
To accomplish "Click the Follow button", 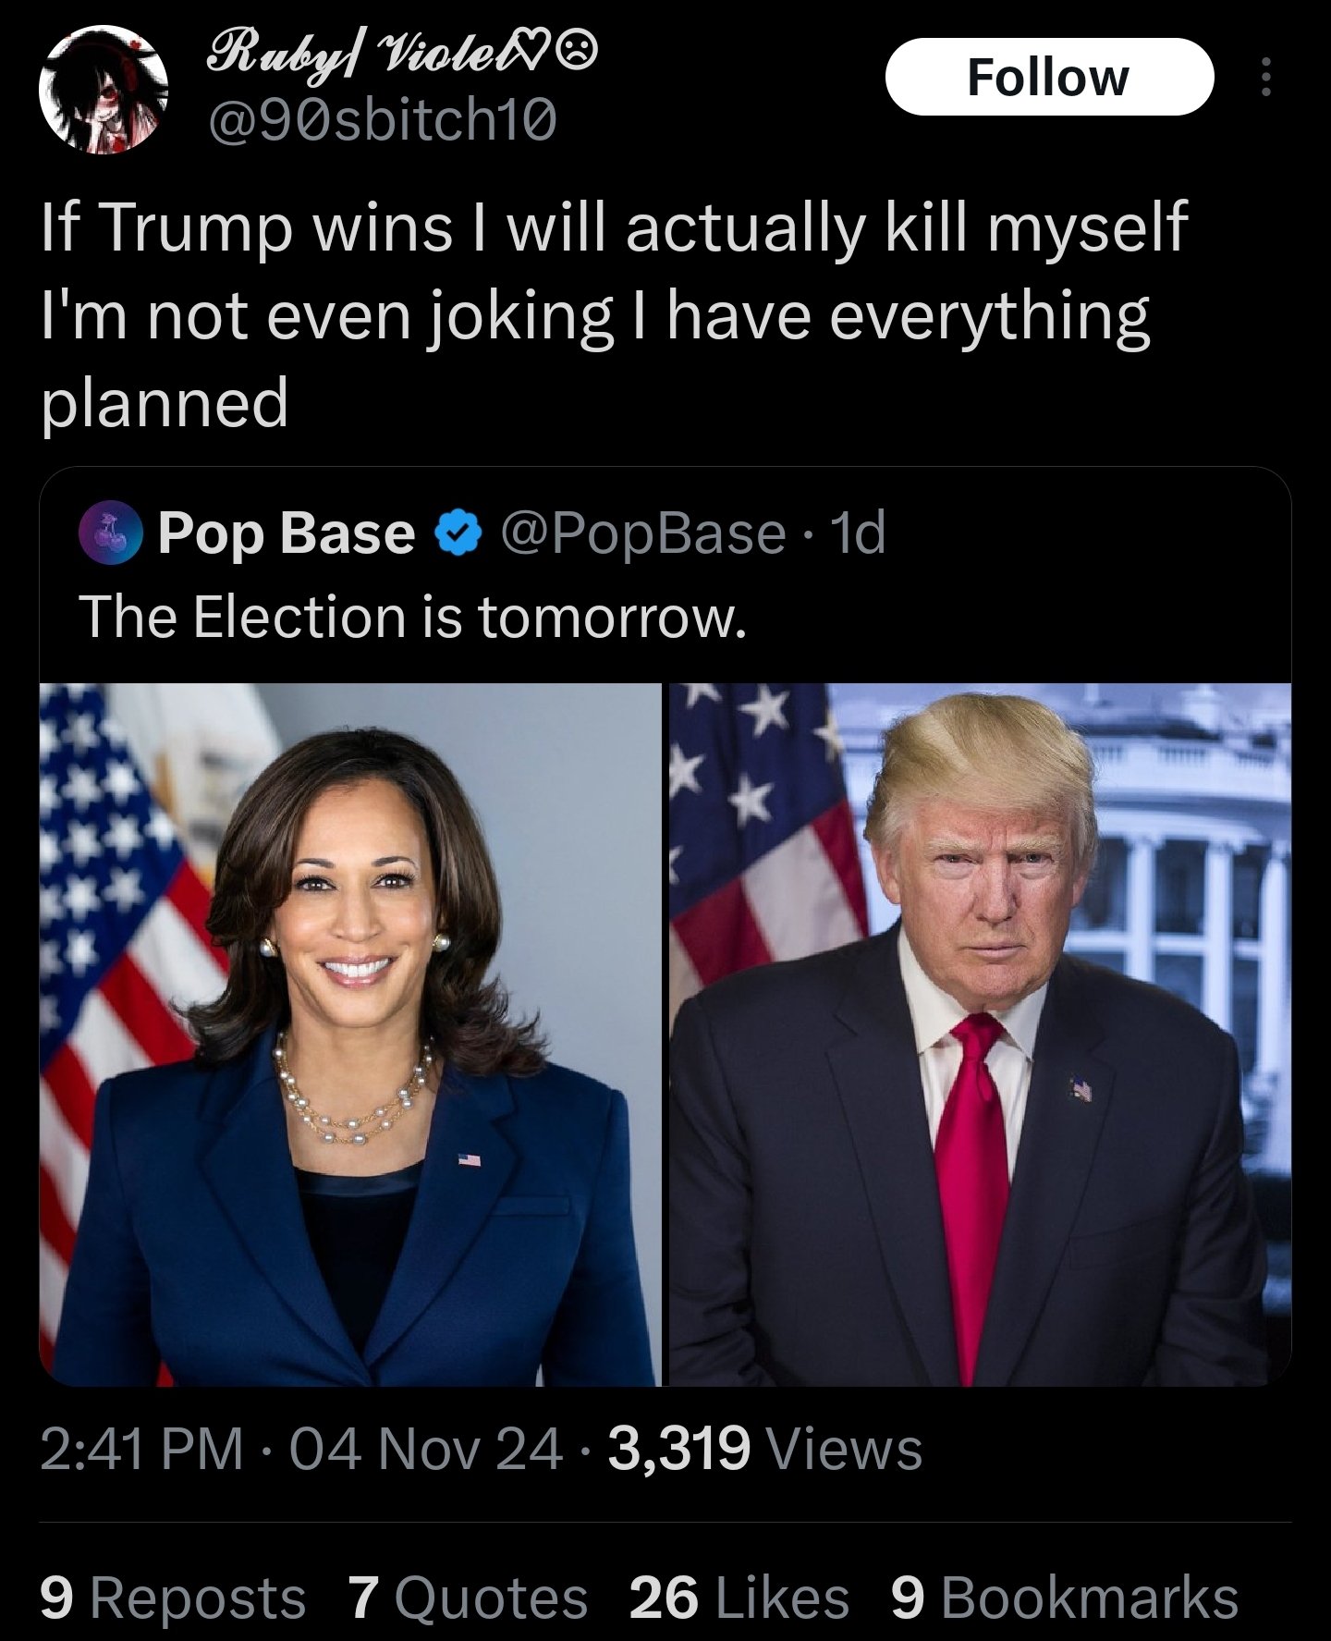I will click(1048, 77).
